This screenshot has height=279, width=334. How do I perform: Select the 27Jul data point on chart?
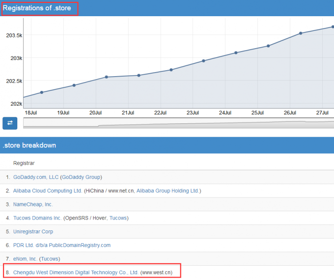[333, 27]
